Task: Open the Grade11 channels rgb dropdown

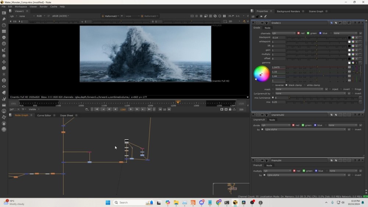Action: [x=283, y=33]
